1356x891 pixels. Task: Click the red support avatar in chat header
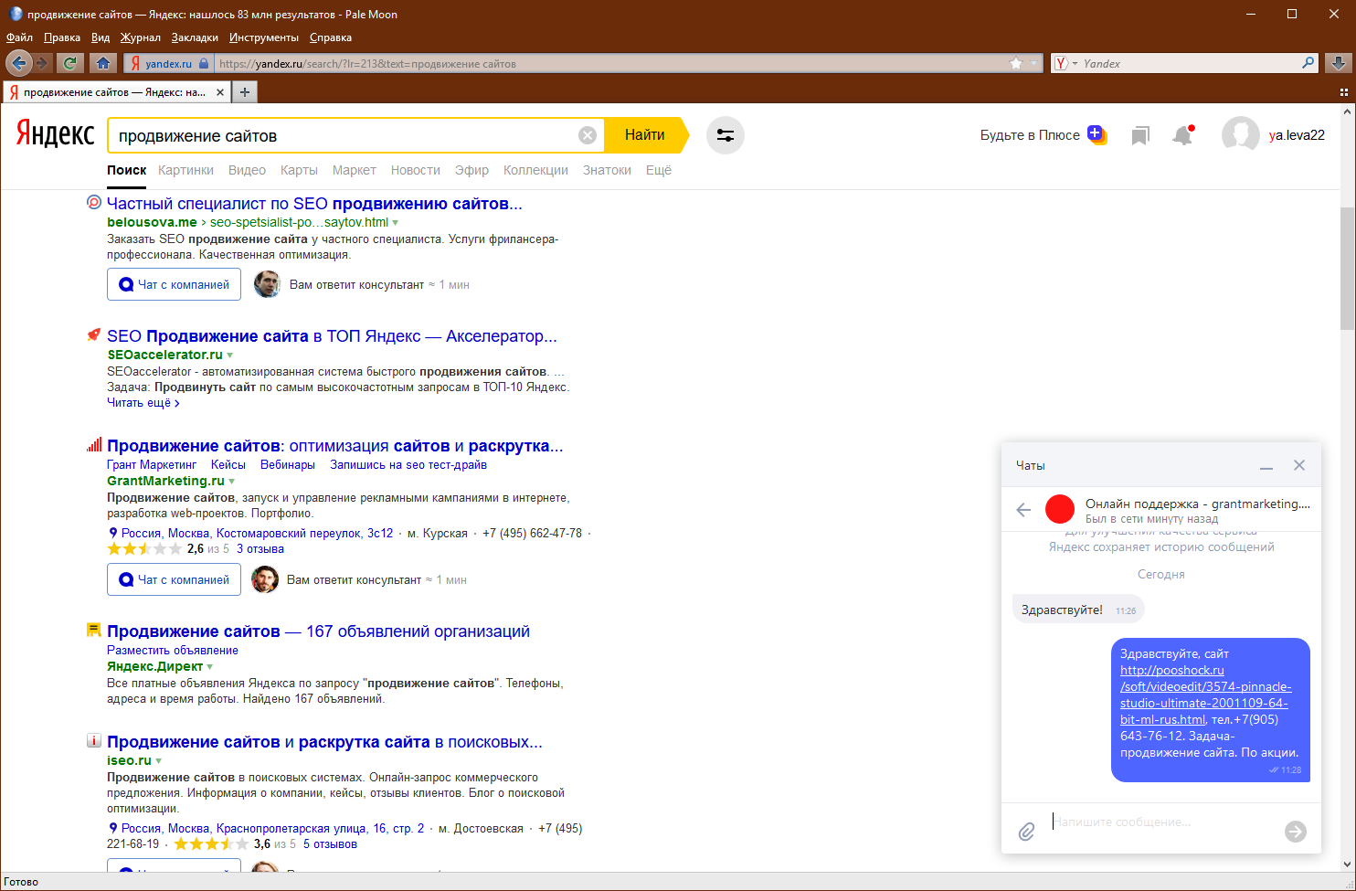tap(1060, 509)
